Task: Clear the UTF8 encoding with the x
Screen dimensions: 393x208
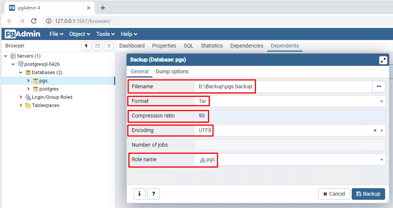Action: coord(375,131)
